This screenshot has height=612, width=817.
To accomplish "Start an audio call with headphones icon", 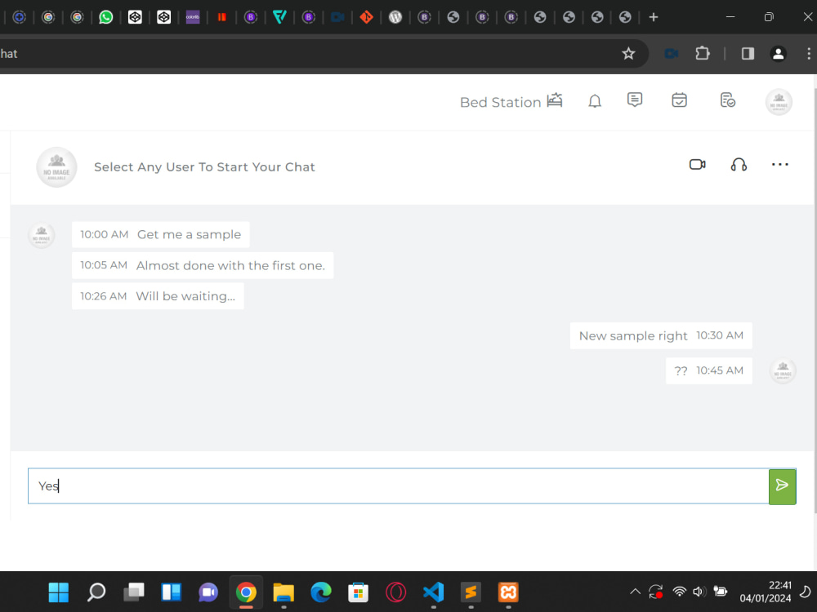I will coord(739,165).
